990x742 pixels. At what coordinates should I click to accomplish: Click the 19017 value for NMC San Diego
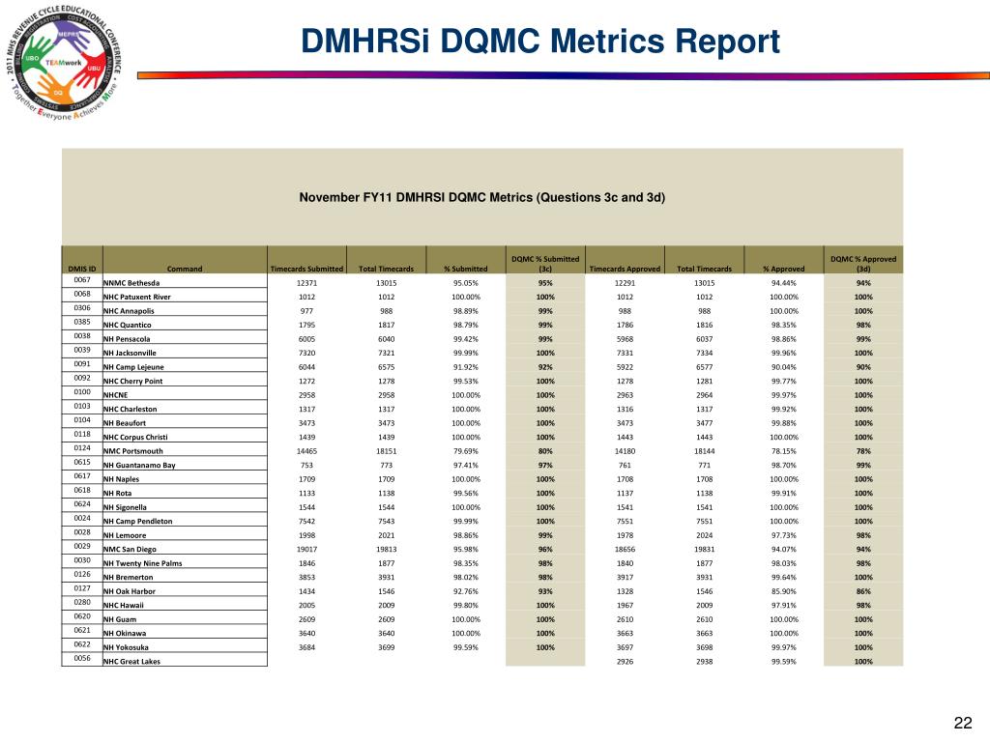point(306,549)
